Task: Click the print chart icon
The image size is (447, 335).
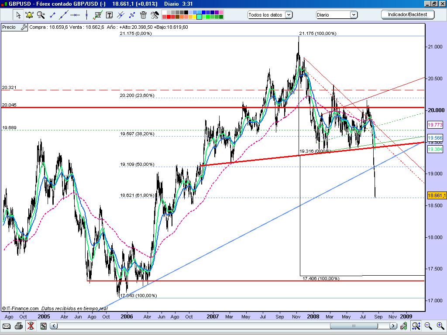Action: (x=18, y=325)
